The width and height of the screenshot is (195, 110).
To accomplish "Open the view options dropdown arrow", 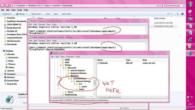I will coord(172,14).
